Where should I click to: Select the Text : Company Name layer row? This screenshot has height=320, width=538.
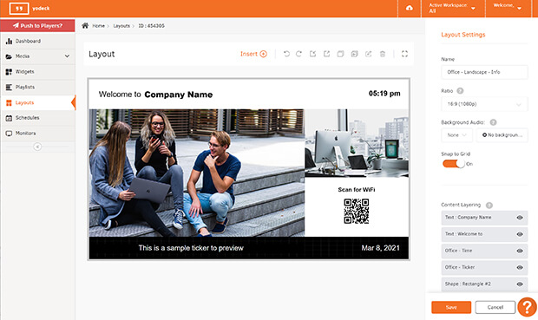(484, 218)
